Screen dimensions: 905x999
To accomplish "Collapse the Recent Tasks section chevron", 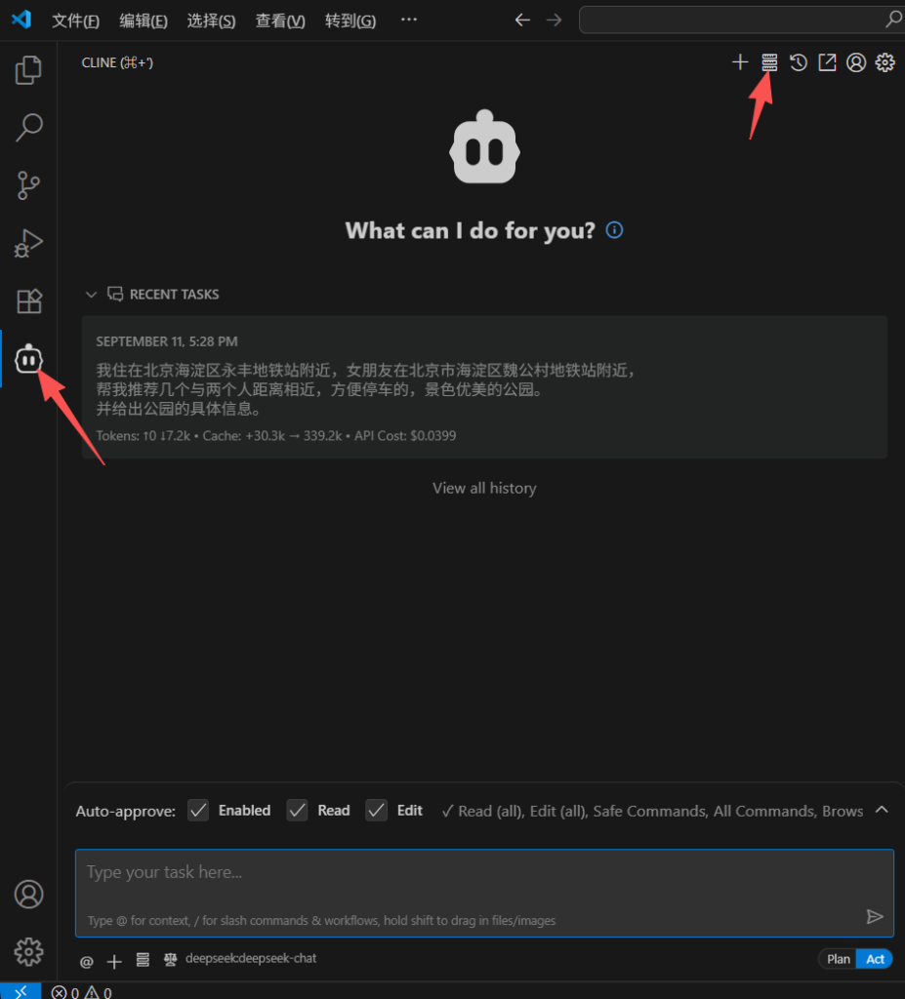I will (91, 295).
